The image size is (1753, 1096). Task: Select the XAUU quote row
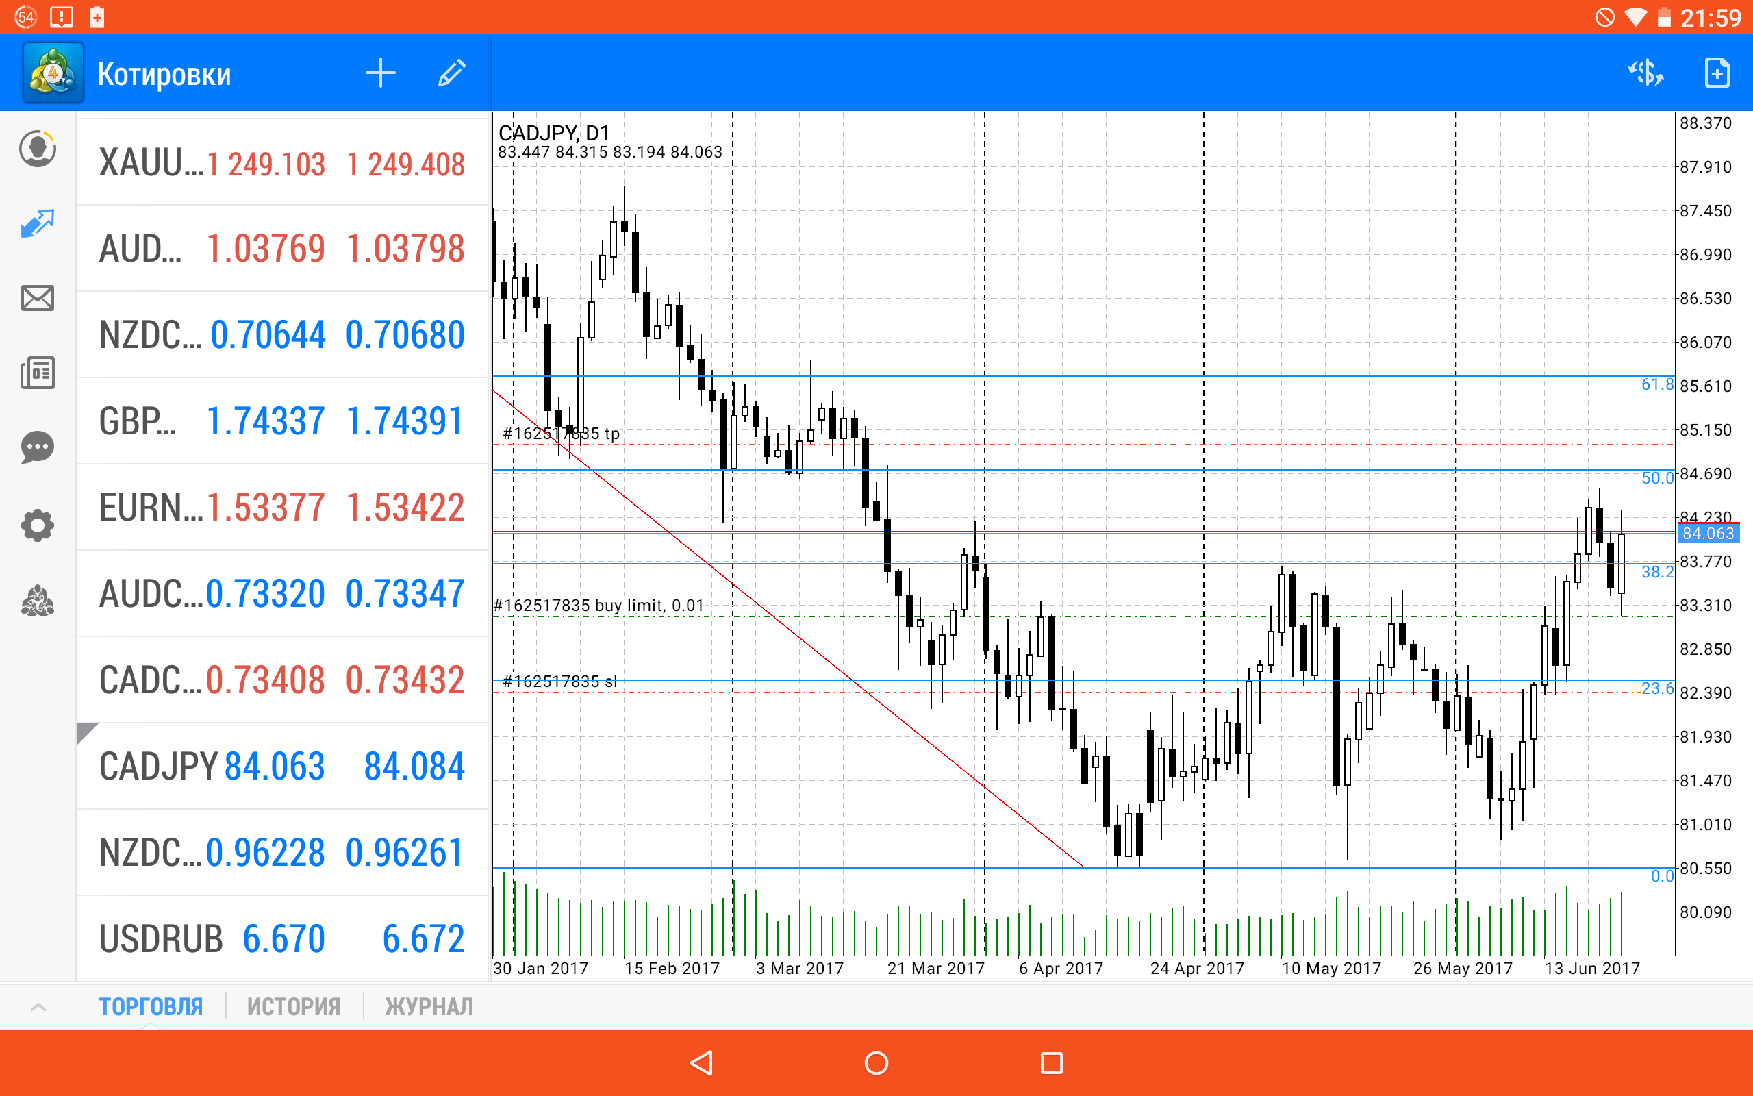pos(283,162)
